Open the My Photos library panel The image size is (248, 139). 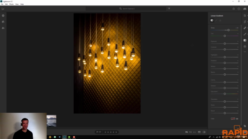[x=3, y=22]
